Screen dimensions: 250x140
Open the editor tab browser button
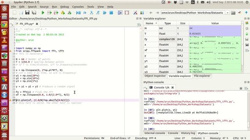coord(11,24)
